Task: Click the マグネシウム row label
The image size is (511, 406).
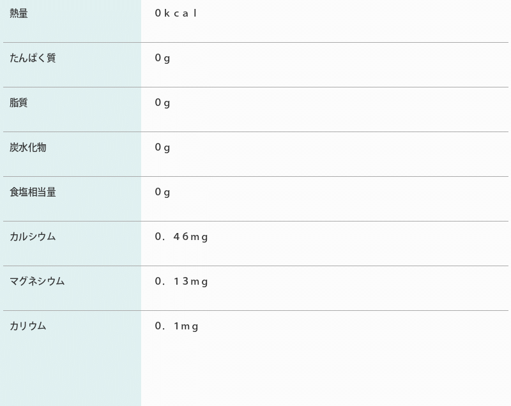Action: click(x=37, y=282)
